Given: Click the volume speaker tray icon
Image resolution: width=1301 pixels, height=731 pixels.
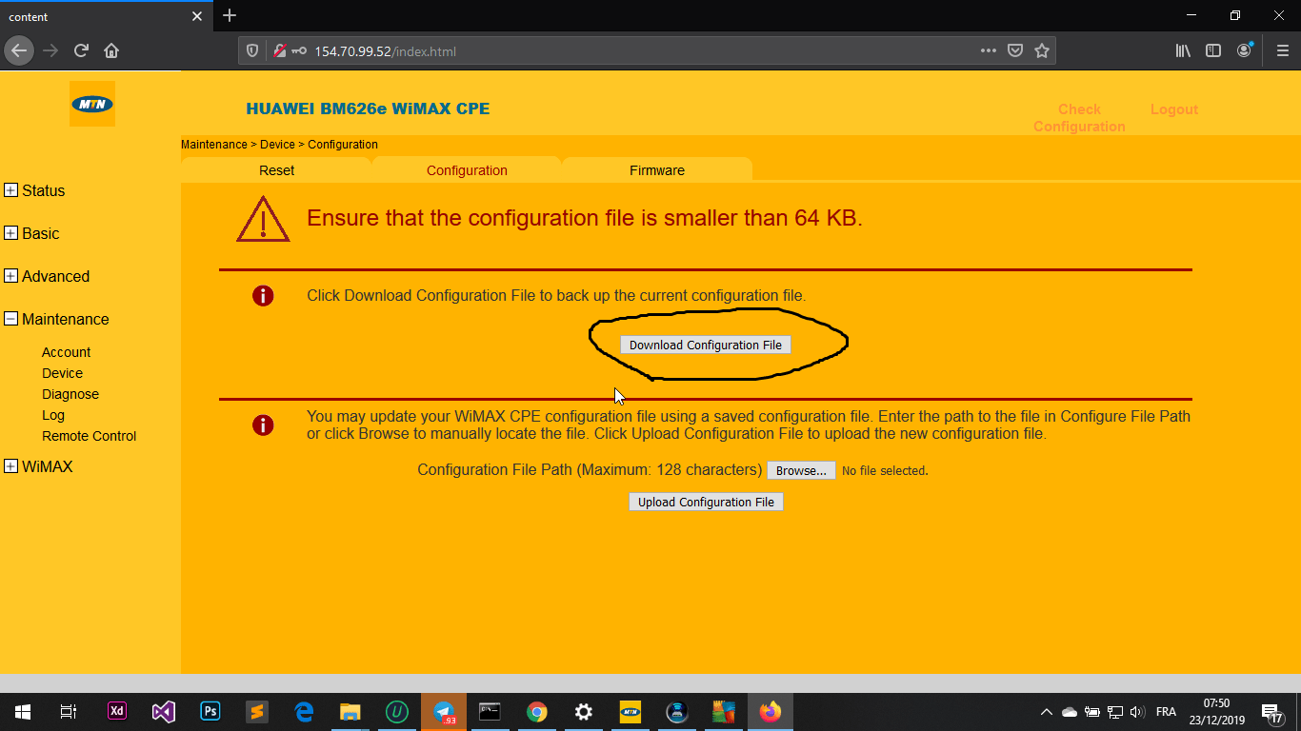Looking at the screenshot, I should [x=1137, y=712].
